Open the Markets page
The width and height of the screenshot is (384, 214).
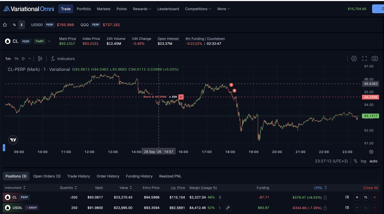click(104, 9)
